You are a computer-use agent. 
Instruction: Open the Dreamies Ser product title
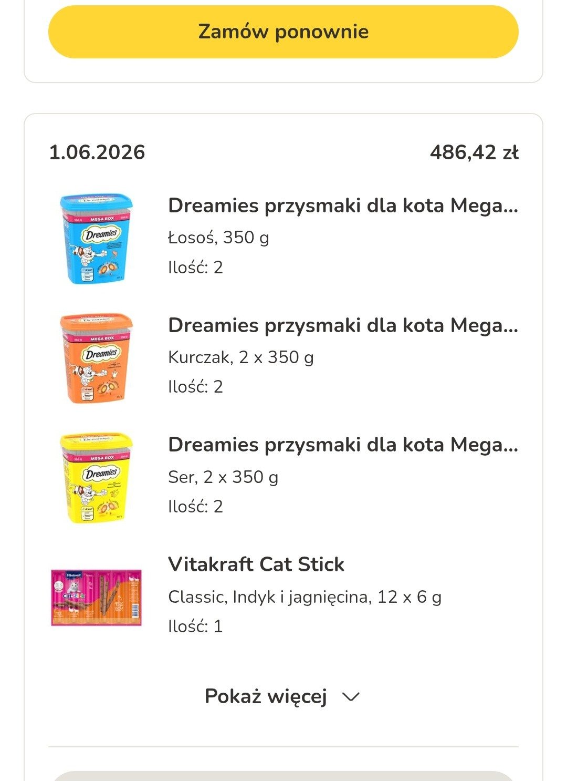(x=343, y=445)
